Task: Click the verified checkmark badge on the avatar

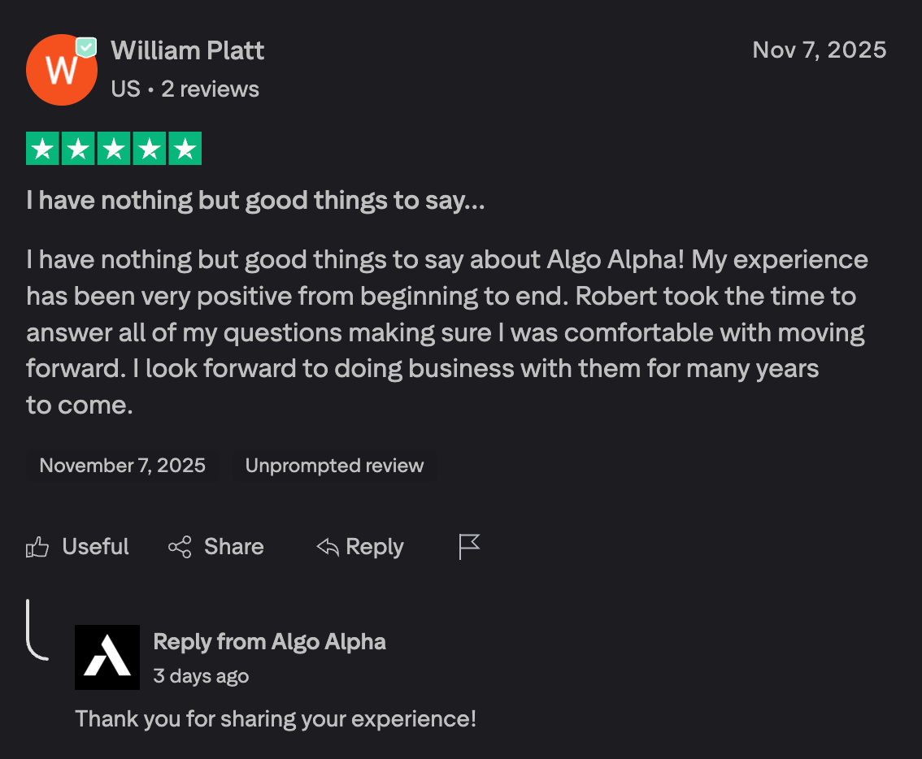Action: tap(86, 48)
